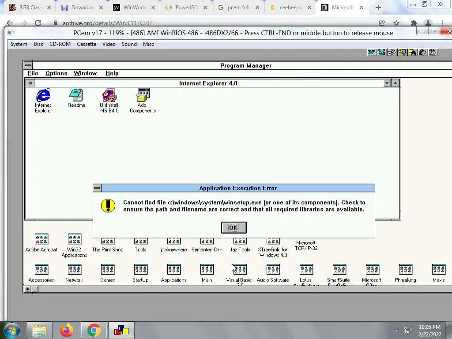Open File Explorer from taskbar
Screen dimensions: 452x339
click(x=39, y=330)
